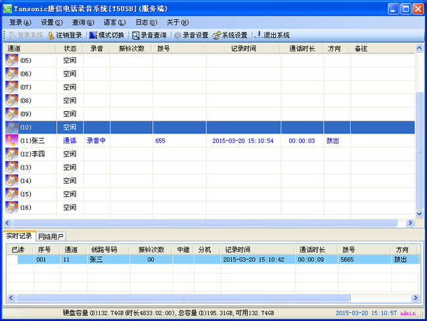
Task: Click the channel (16) phone icon
Action: [x=12, y=207]
